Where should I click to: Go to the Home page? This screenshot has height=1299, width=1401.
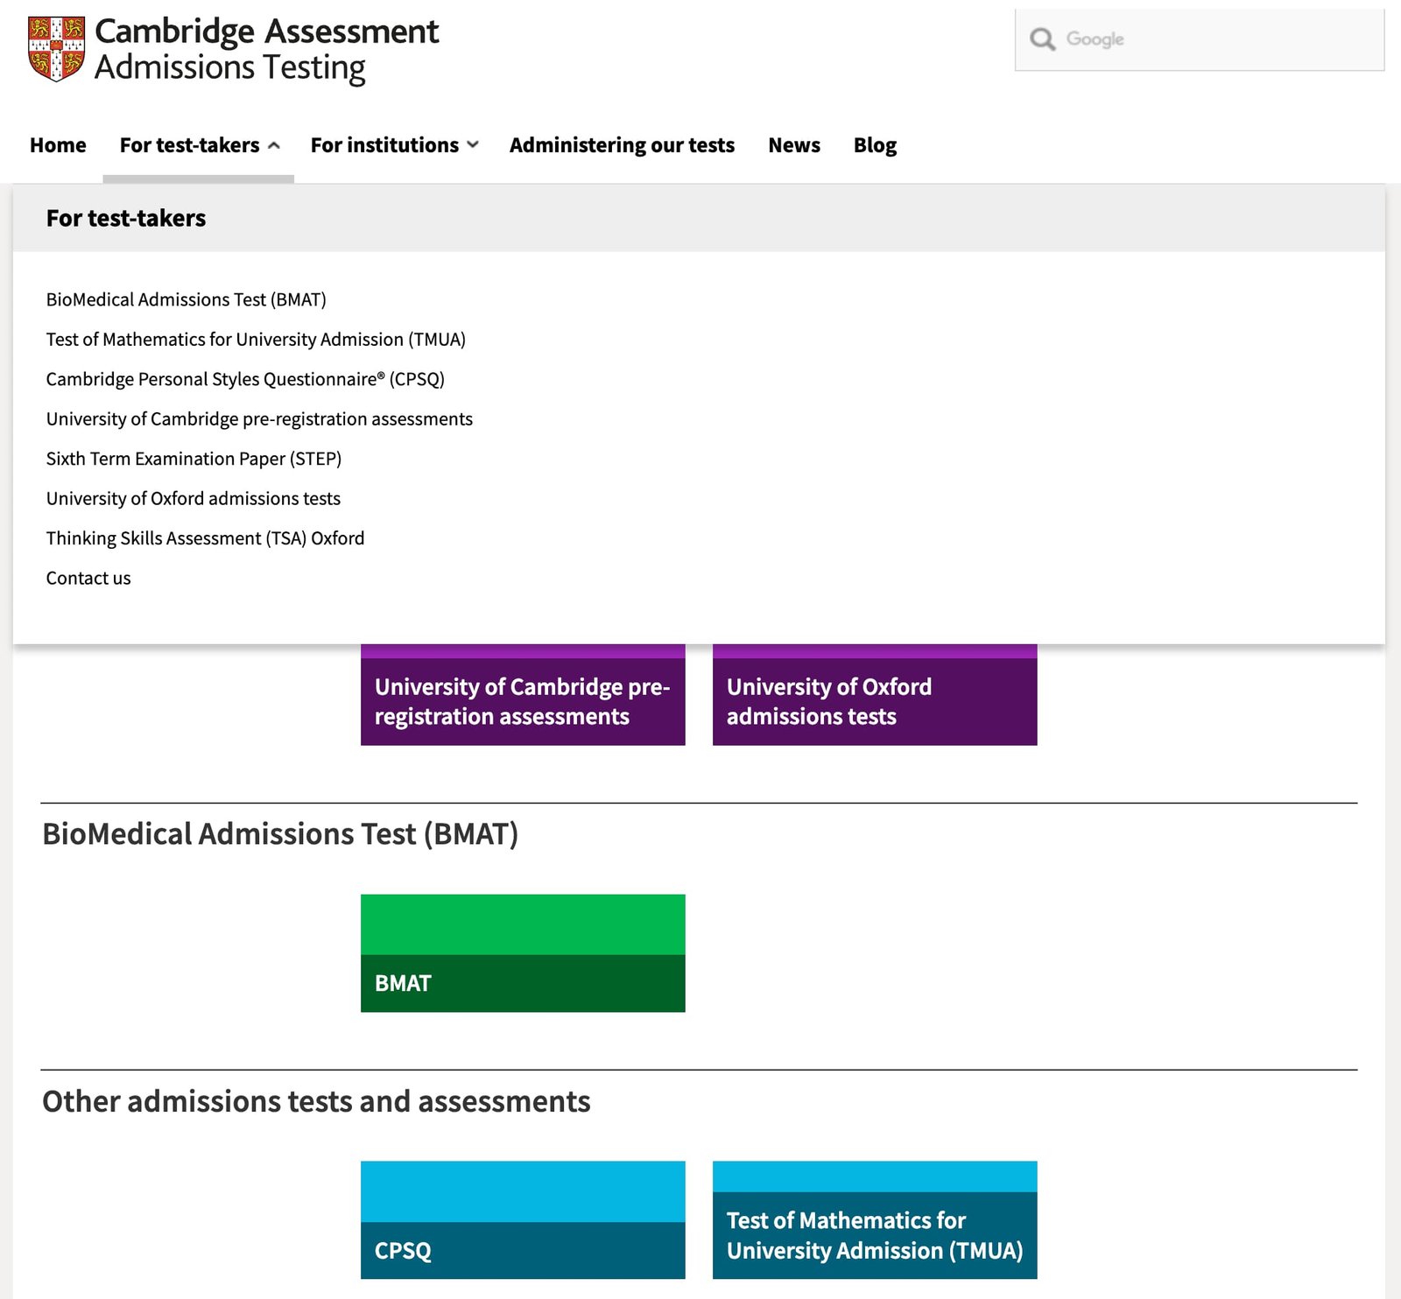[x=58, y=145]
